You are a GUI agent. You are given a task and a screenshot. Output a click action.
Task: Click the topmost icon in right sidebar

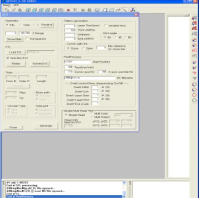click(194, 18)
